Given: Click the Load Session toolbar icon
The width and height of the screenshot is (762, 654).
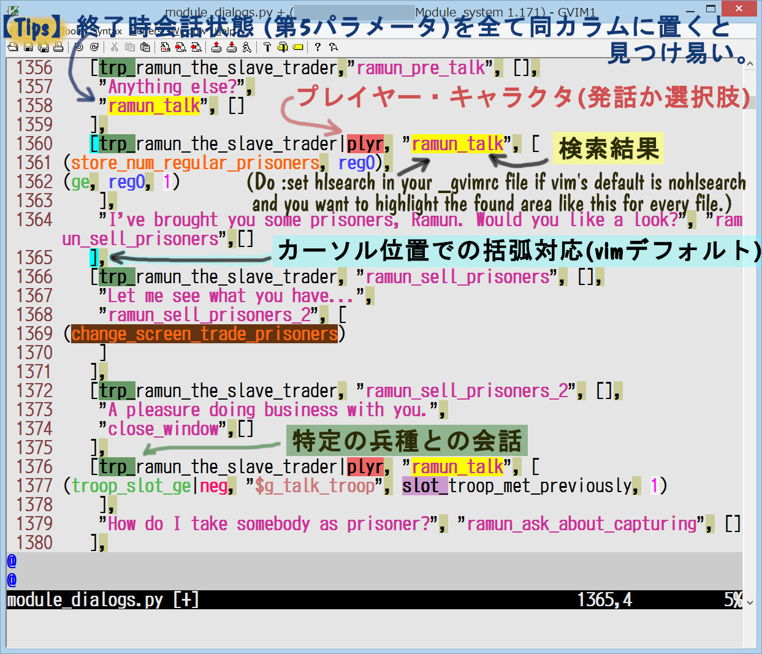Looking at the screenshot, I should [216, 47].
